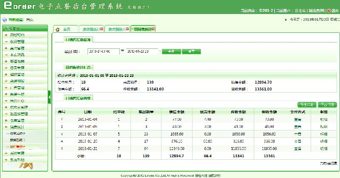Click 查看 payment link for 2013-01-05 row
The image size is (340, 178).
click(297, 127)
